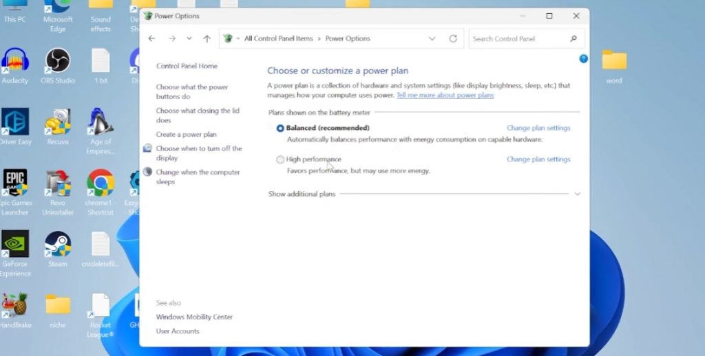Change plan settings for Balanced
The height and width of the screenshot is (356, 705).
point(538,128)
